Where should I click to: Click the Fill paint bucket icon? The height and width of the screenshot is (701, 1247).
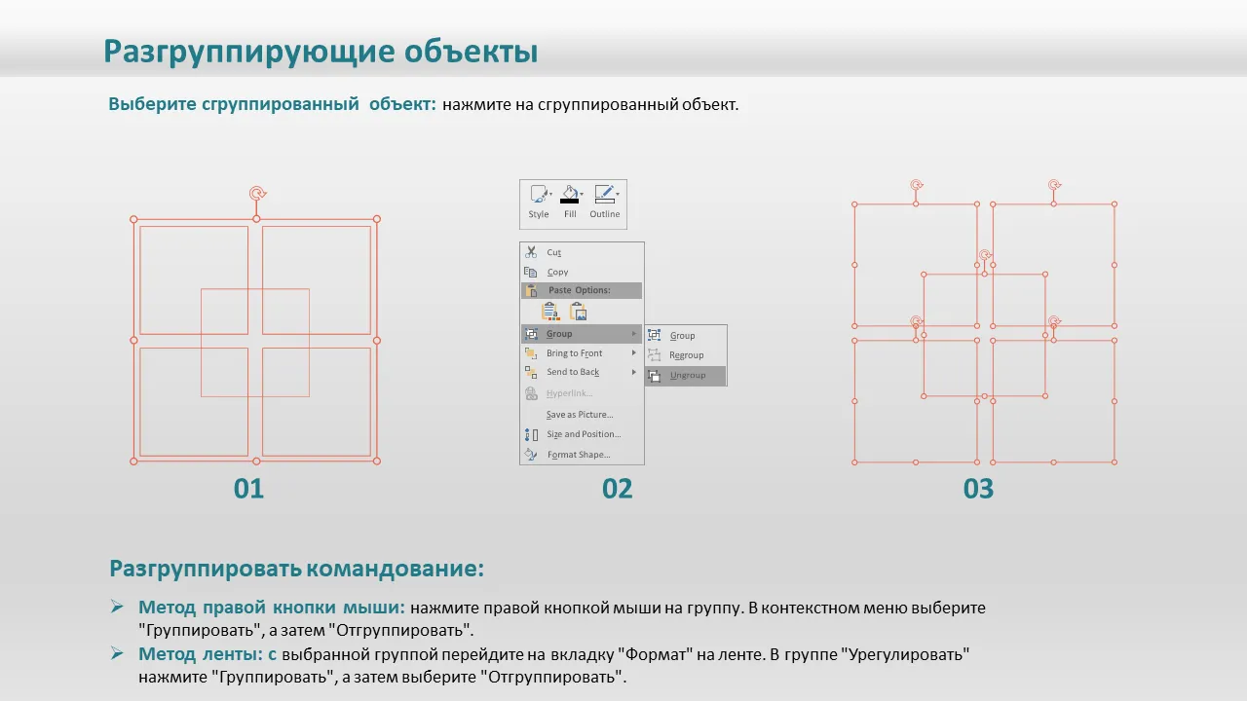pos(569,192)
